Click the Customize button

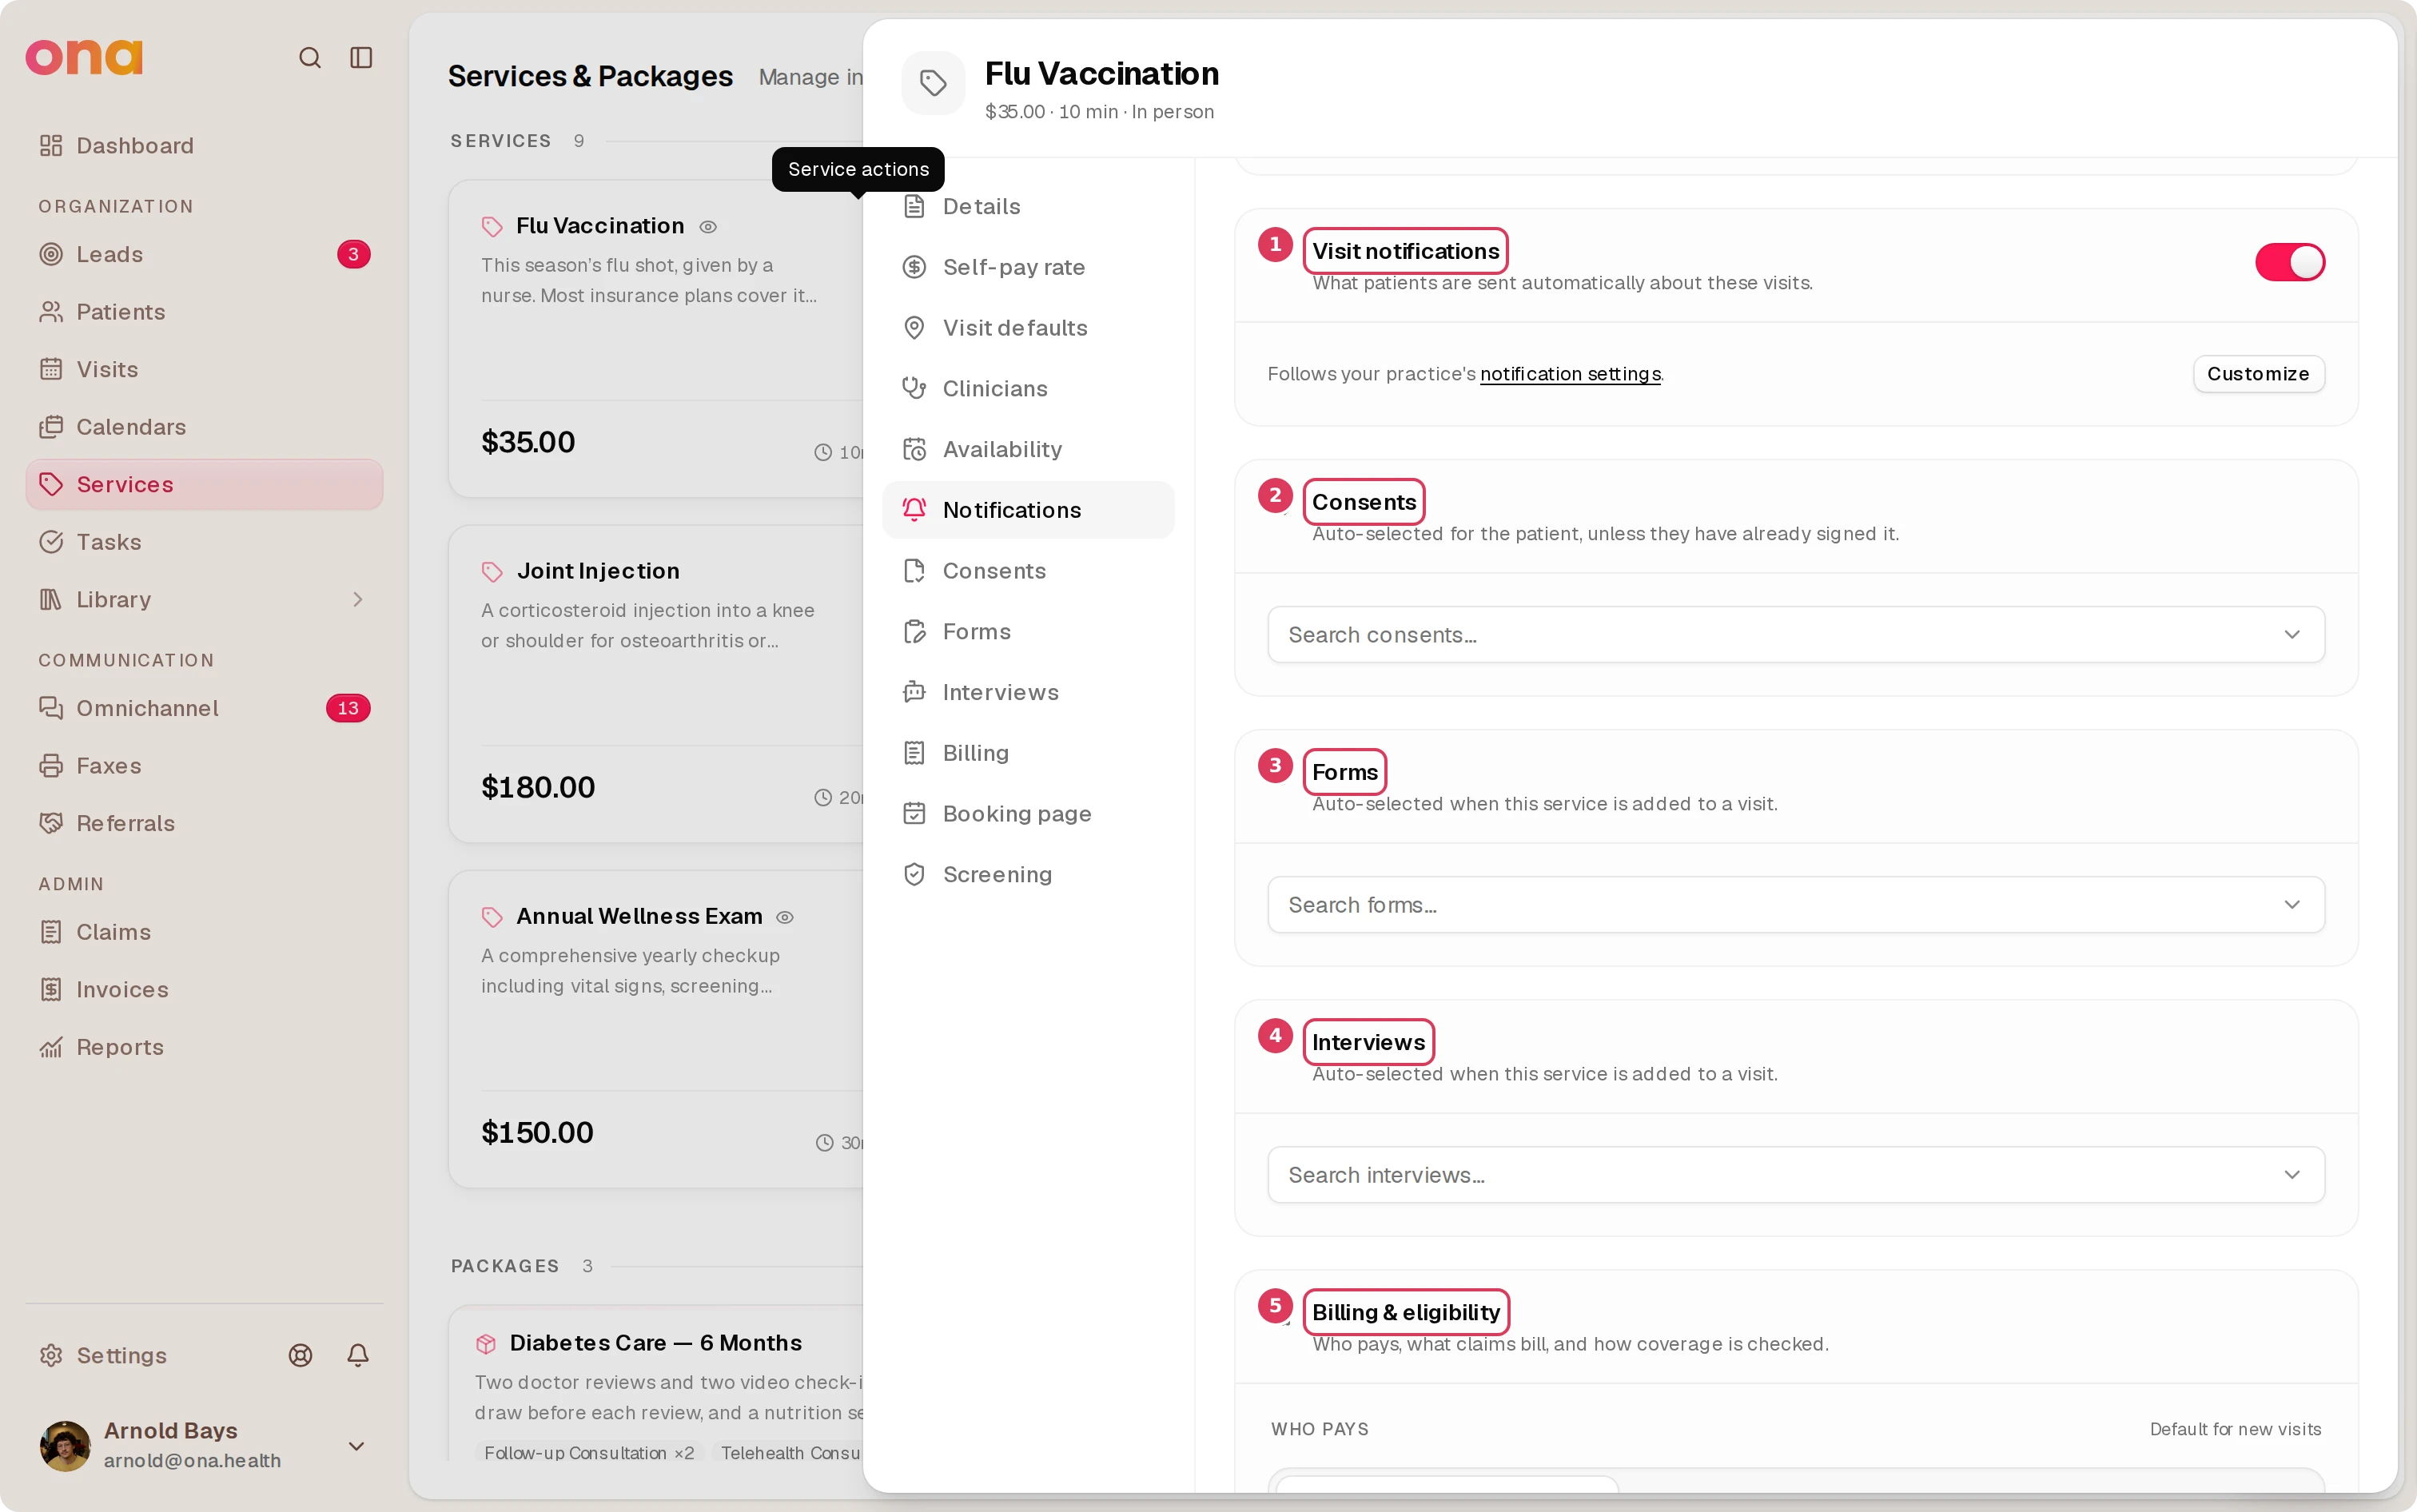click(2258, 374)
